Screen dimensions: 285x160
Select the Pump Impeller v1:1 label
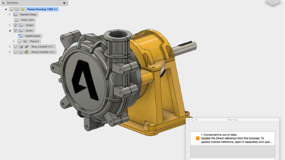click(43, 52)
